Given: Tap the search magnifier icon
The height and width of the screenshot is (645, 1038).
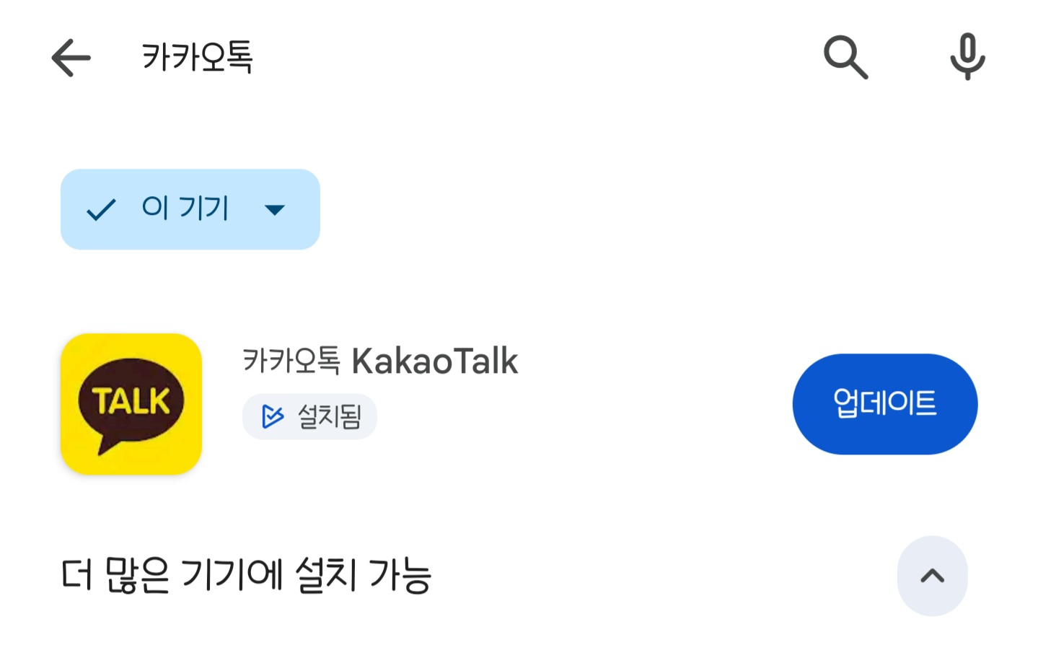Looking at the screenshot, I should click(845, 58).
